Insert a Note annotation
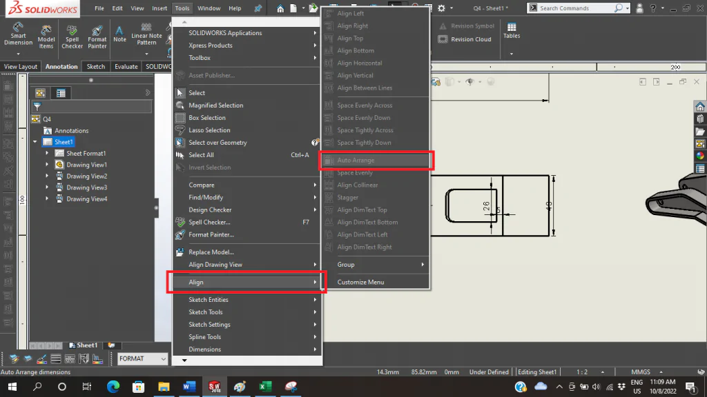The image size is (707, 397). (119, 34)
